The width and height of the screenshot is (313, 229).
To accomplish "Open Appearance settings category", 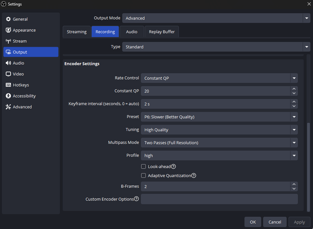I will pyautogui.click(x=31, y=30).
